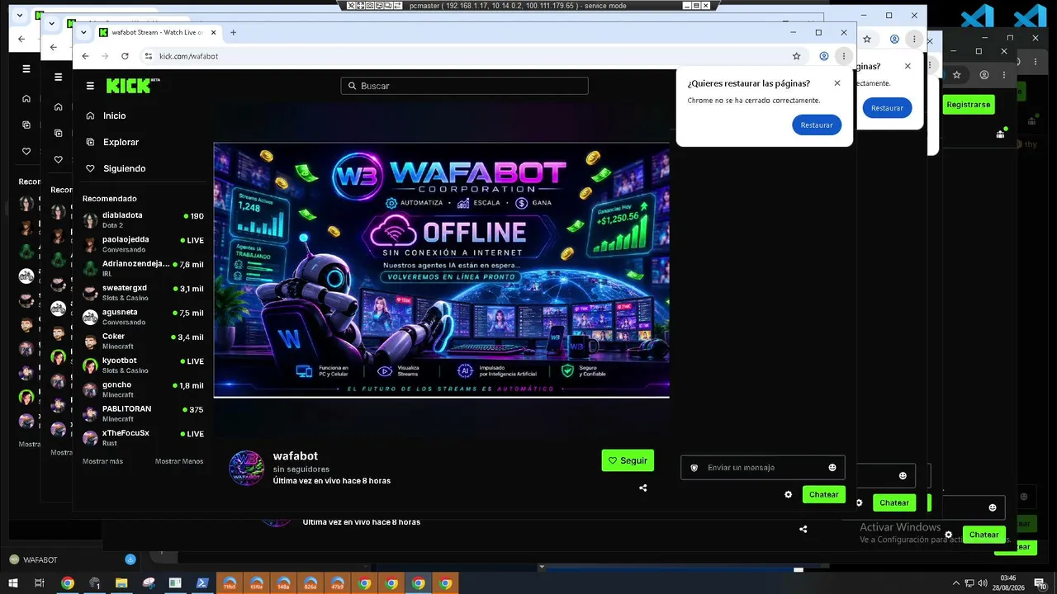Expand the list with Mostrar más
1057x594 pixels.
(x=102, y=461)
